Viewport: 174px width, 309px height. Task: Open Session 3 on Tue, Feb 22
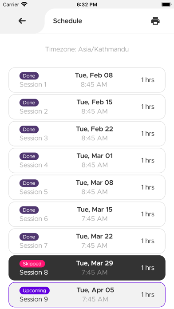87,134
